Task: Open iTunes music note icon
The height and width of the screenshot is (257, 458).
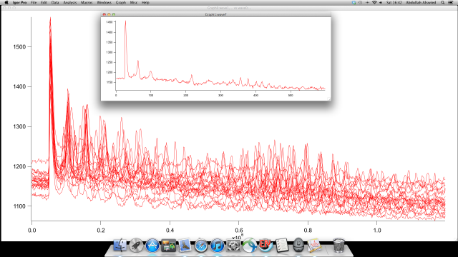Action: [218, 246]
